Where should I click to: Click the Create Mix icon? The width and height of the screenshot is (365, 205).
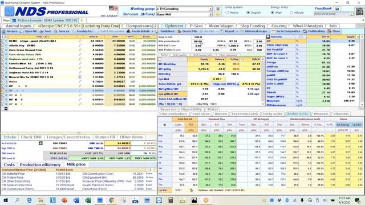click(x=179, y=31)
